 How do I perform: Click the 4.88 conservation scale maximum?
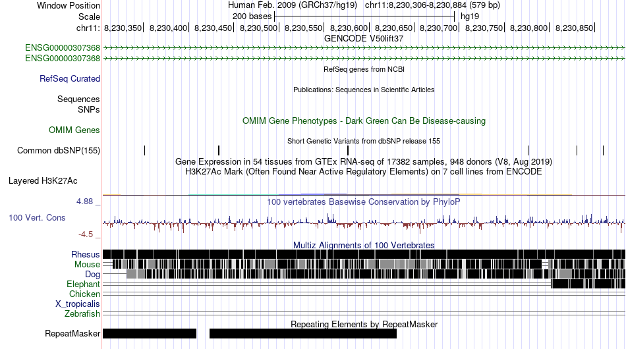click(x=84, y=201)
